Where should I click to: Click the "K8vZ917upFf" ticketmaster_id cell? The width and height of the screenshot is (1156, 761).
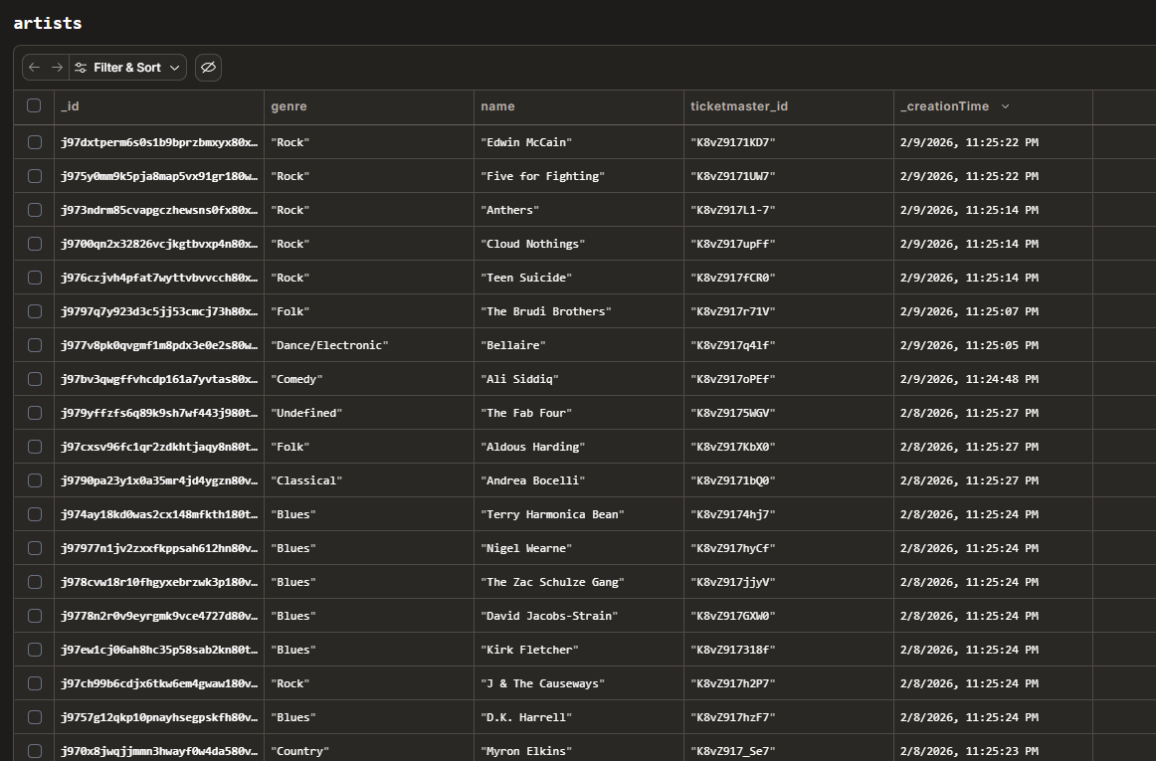789,244
